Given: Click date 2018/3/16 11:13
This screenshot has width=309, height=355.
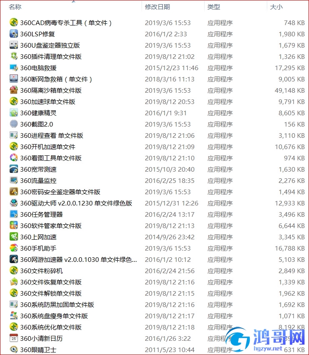Looking at the screenshot, I should 170,79.
